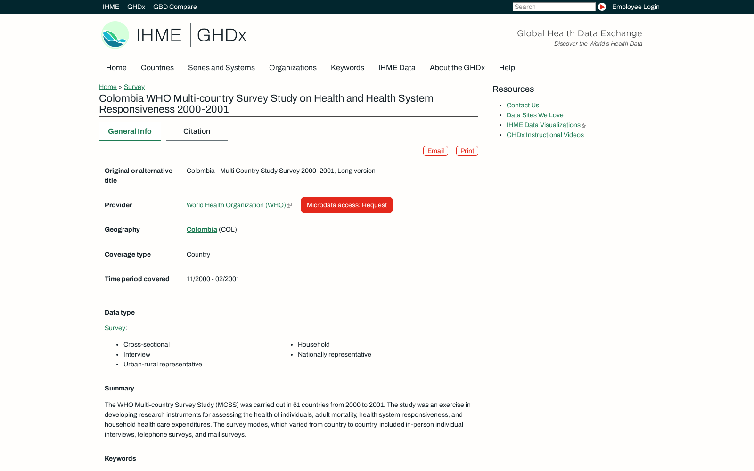Screen dimensions: 754x471
Task: Click the 'Data type' section heading
Action: point(120,313)
